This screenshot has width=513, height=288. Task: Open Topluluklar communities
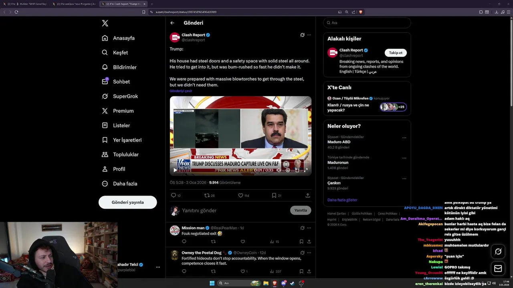(x=120, y=154)
